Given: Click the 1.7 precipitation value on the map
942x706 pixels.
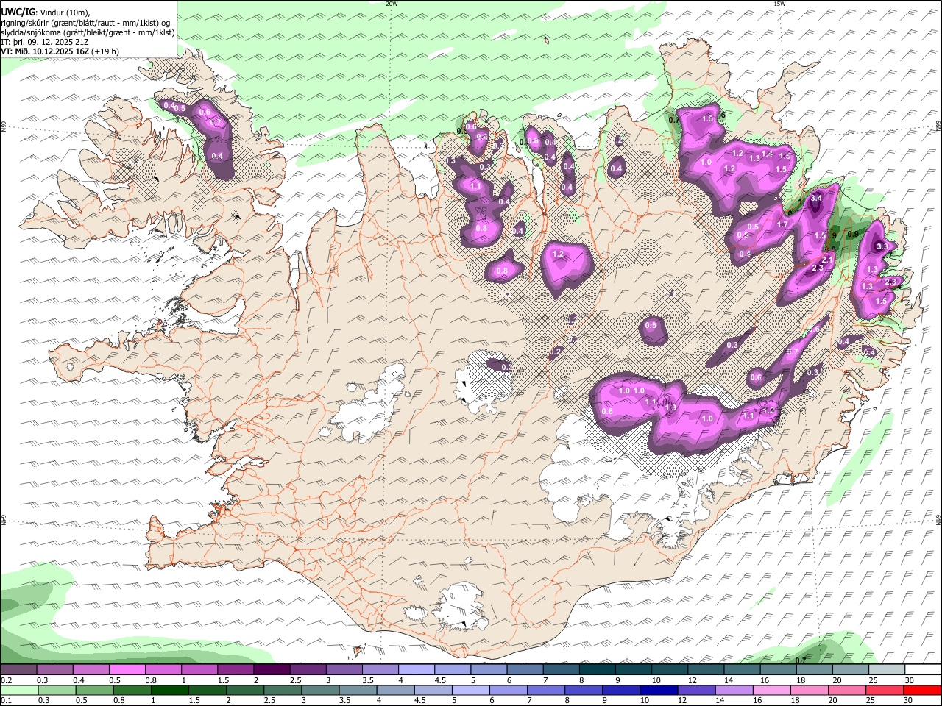Looking at the screenshot, I should pyautogui.click(x=782, y=224).
